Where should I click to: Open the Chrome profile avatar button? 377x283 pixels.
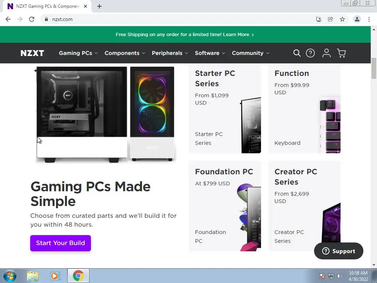click(x=357, y=19)
